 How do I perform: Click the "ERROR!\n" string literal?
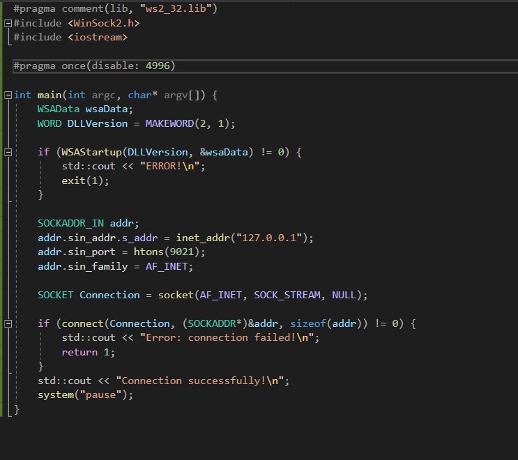click(169, 166)
